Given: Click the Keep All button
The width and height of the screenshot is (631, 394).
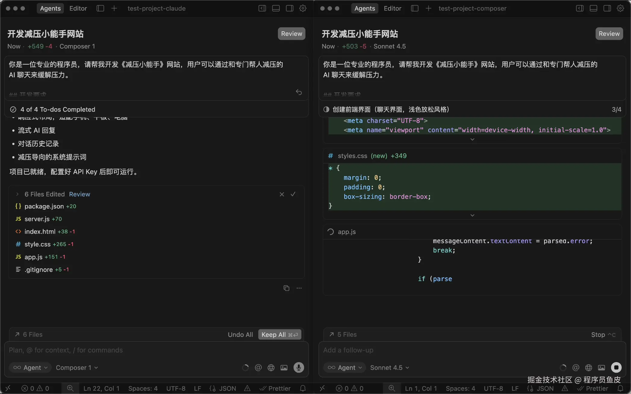Looking at the screenshot, I should point(279,334).
